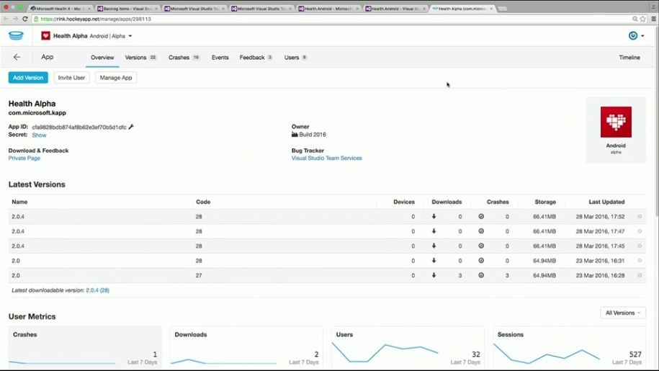Viewport: 659px width, 371px height.
Task: Click the owner organization icon beside Build 2016
Action: 295,135
